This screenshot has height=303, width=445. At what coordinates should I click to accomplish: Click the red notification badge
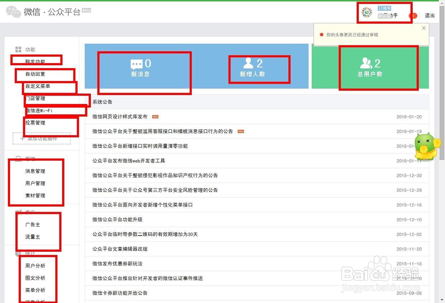tap(413, 16)
